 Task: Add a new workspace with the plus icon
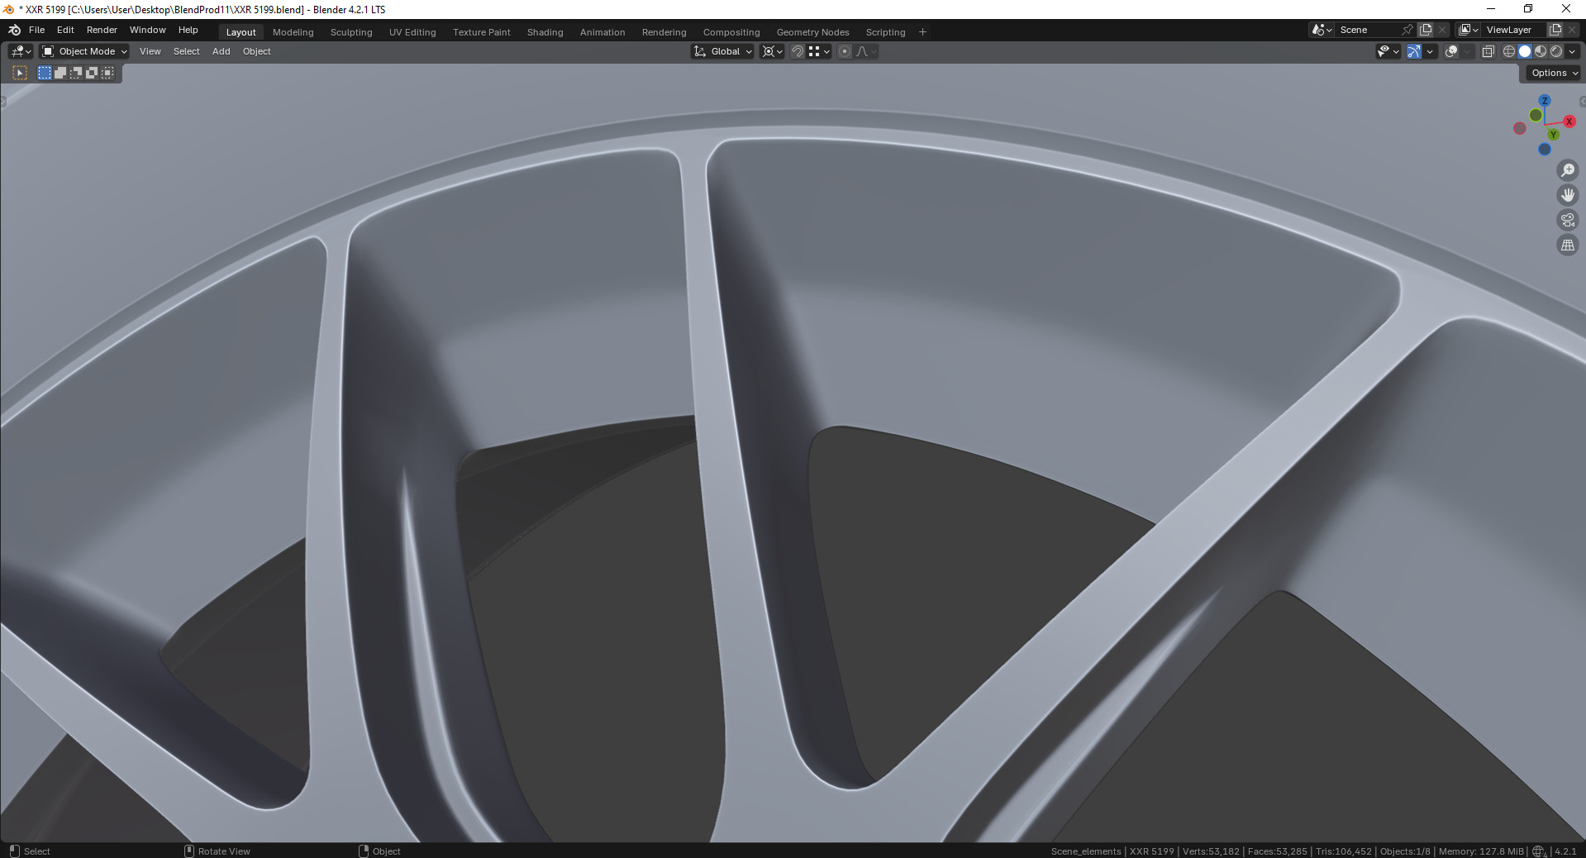[x=922, y=32]
